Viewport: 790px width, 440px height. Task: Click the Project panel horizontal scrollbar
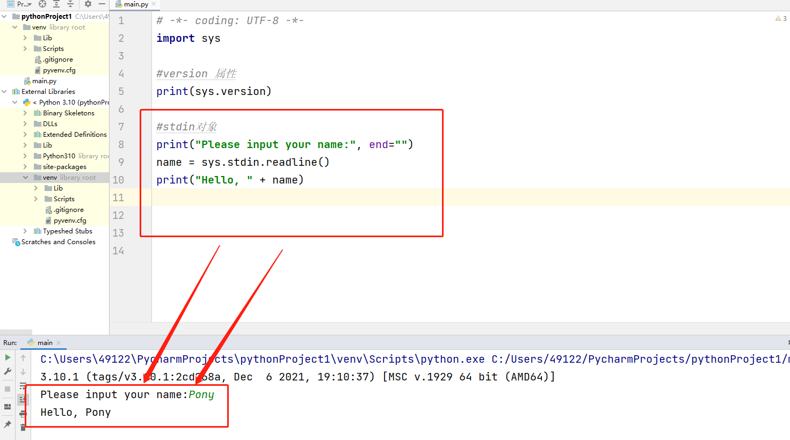click(16, 332)
